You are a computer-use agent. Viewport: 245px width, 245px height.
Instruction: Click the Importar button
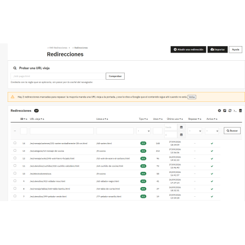[x=217, y=49]
